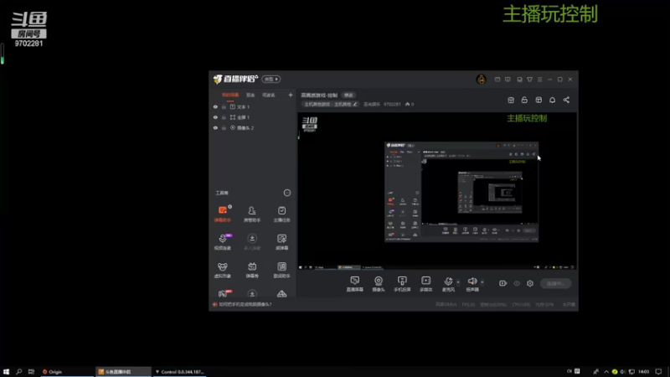Toggle visibility of the 文本 1 source
The width and height of the screenshot is (670, 377).
[x=215, y=107]
